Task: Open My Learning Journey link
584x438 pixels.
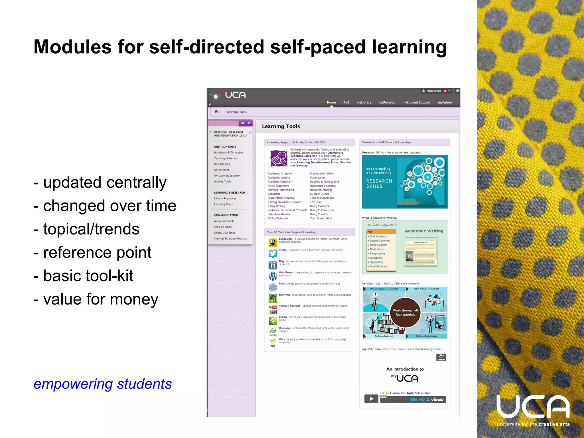Action: click(227, 176)
